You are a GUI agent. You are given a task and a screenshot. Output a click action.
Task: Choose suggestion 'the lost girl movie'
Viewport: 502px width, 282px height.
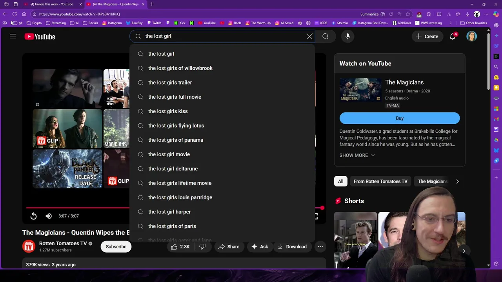[x=222, y=154]
